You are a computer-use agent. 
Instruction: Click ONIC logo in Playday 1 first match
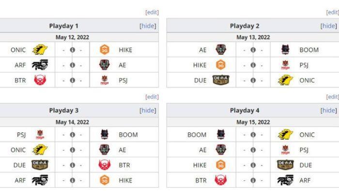tap(40, 50)
